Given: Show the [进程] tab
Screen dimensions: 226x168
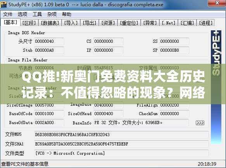Looking at the screenshot, I should coord(206,23).
